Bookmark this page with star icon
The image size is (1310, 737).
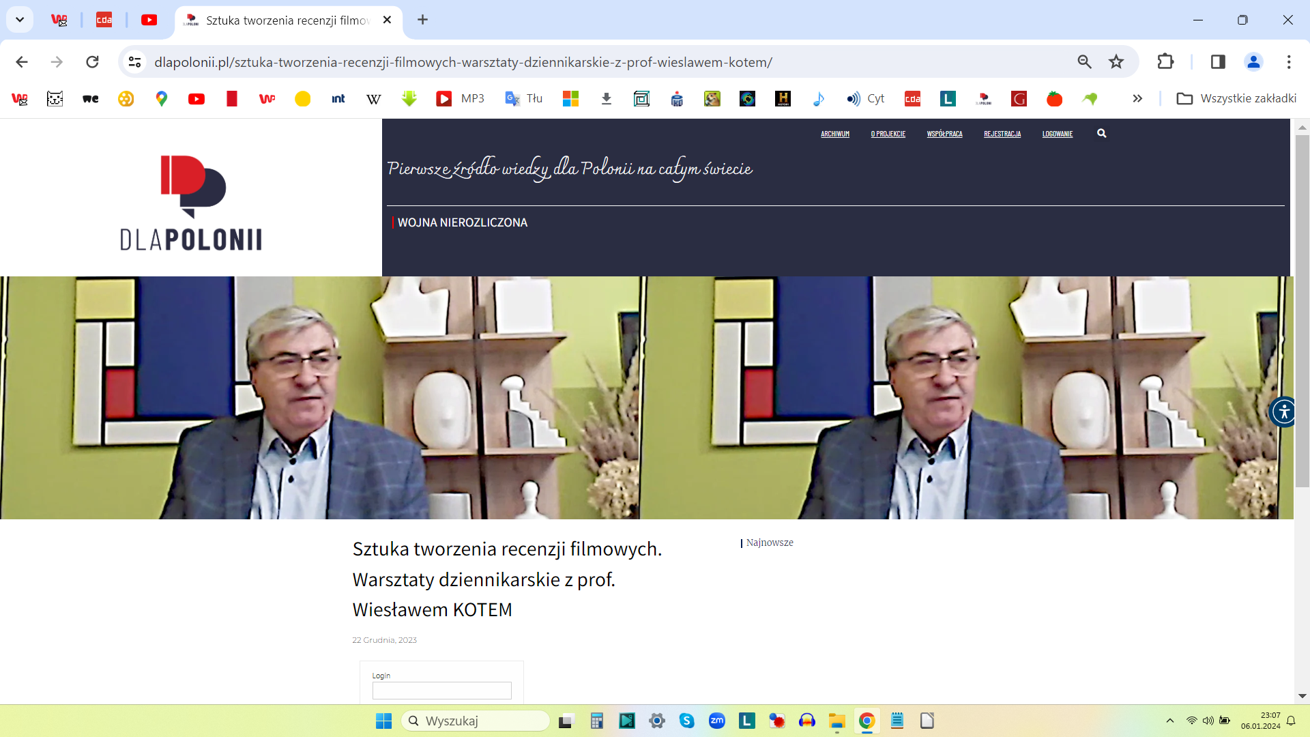point(1116,62)
